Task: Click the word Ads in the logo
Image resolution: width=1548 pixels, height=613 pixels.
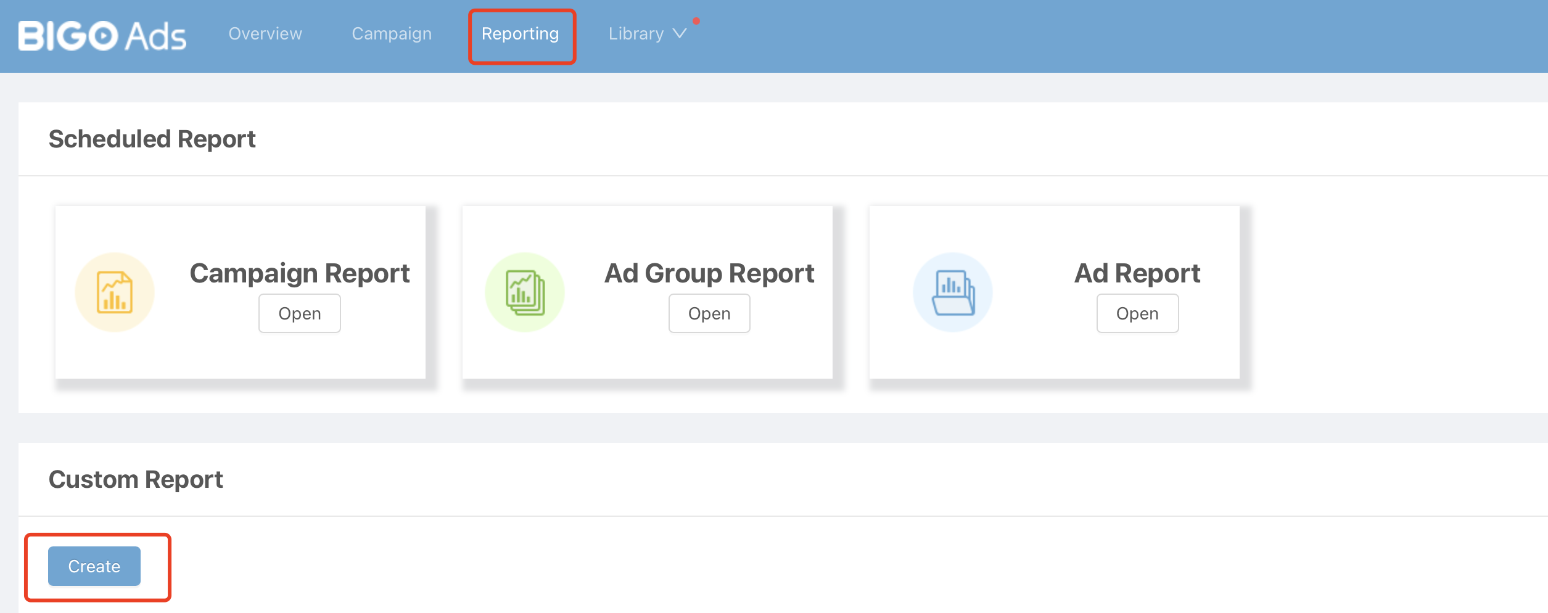Action: tap(155, 37)
